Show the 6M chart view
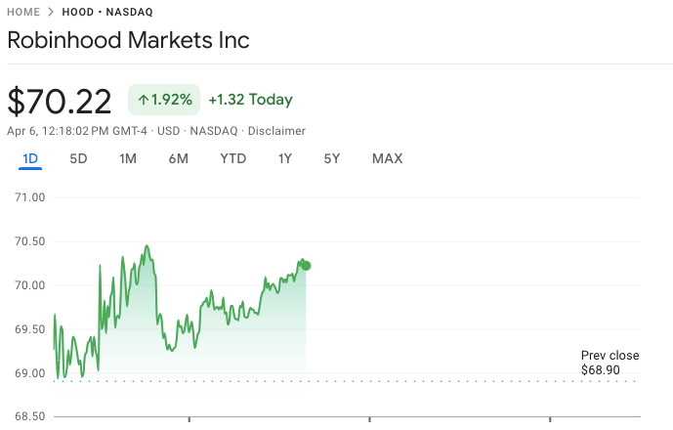The height and width of the screenshot is (430, 673). 178,158
